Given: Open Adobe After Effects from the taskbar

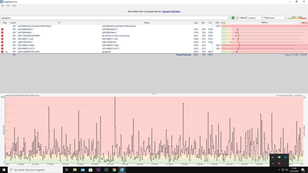Looking at the screenshot, I should pos(98,170).
